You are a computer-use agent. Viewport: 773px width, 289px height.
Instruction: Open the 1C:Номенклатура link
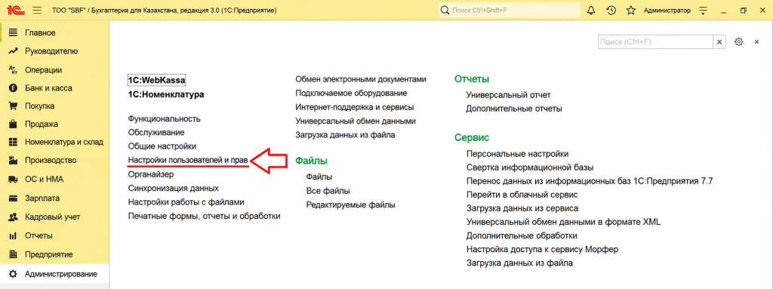165,94
